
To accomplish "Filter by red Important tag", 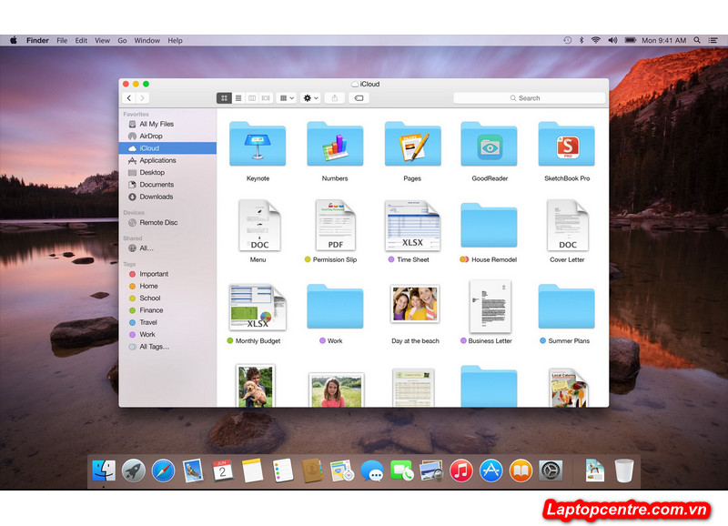I will click(167, 274).
